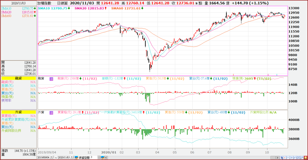
Task: Click the 開 12641.28 row in sidebar
Action: point(18,63)
